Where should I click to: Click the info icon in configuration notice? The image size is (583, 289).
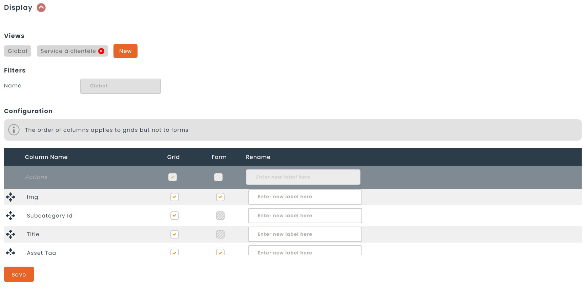pos(14,130)
